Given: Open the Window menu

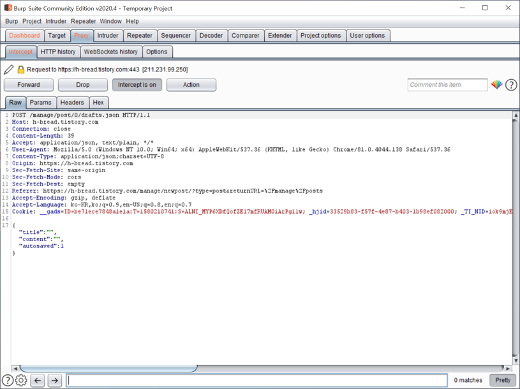Looking at the screenshot, I should [x=111, y=21].
